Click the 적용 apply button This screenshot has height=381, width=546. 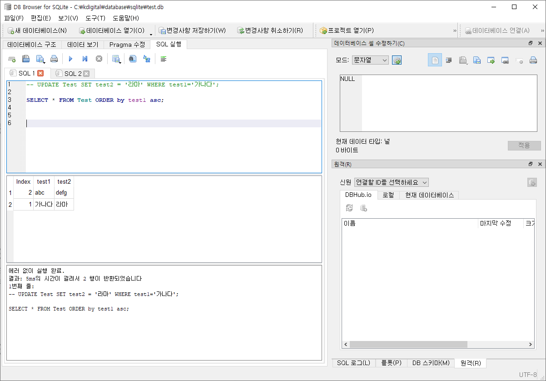(x=524, y=145)
